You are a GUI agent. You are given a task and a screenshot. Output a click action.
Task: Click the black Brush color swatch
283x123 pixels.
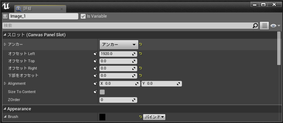pos(102,117)
